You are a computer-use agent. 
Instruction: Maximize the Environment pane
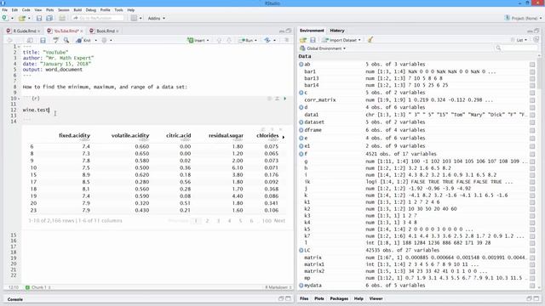[x=536, y=31]
